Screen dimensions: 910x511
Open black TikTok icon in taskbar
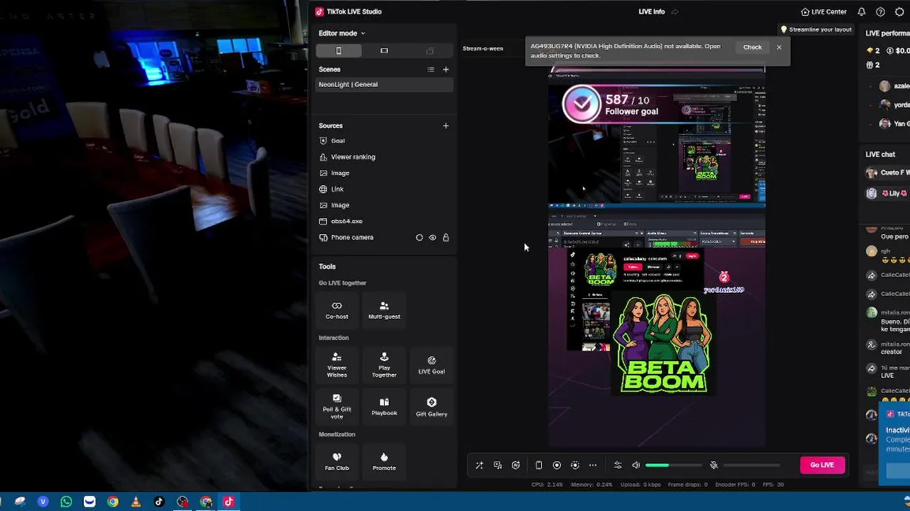click(x=159, y=502)
